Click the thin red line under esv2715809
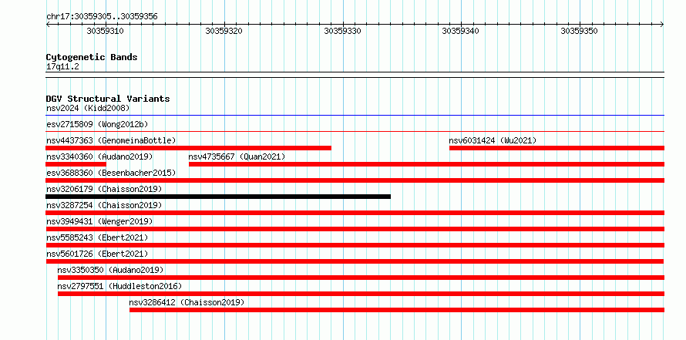Image resolution: width=686 pixels, height=340 pixels. (x=355, y=131)
